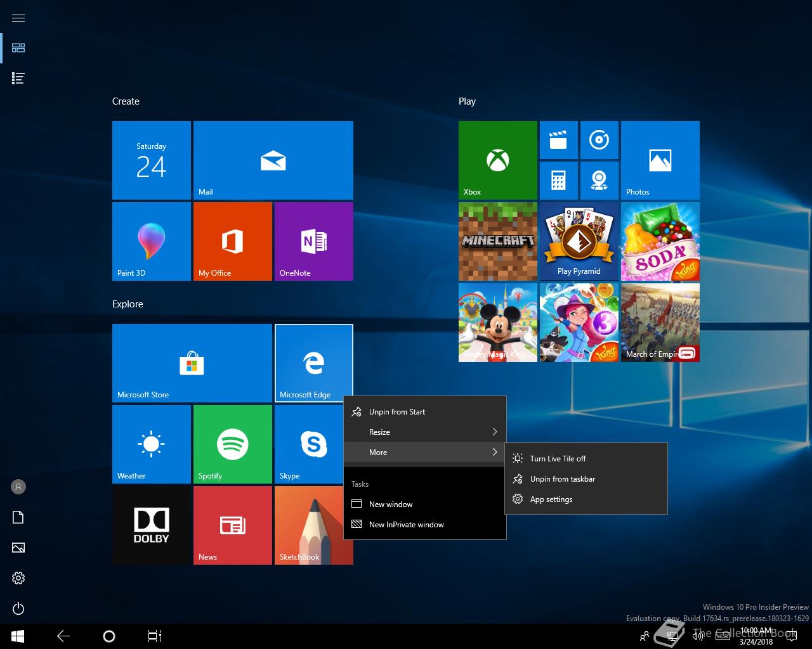The width and height of the screenshot is (812, 649).
Task: Select Unpin from taskbar
Action: [x=586, y=479]
